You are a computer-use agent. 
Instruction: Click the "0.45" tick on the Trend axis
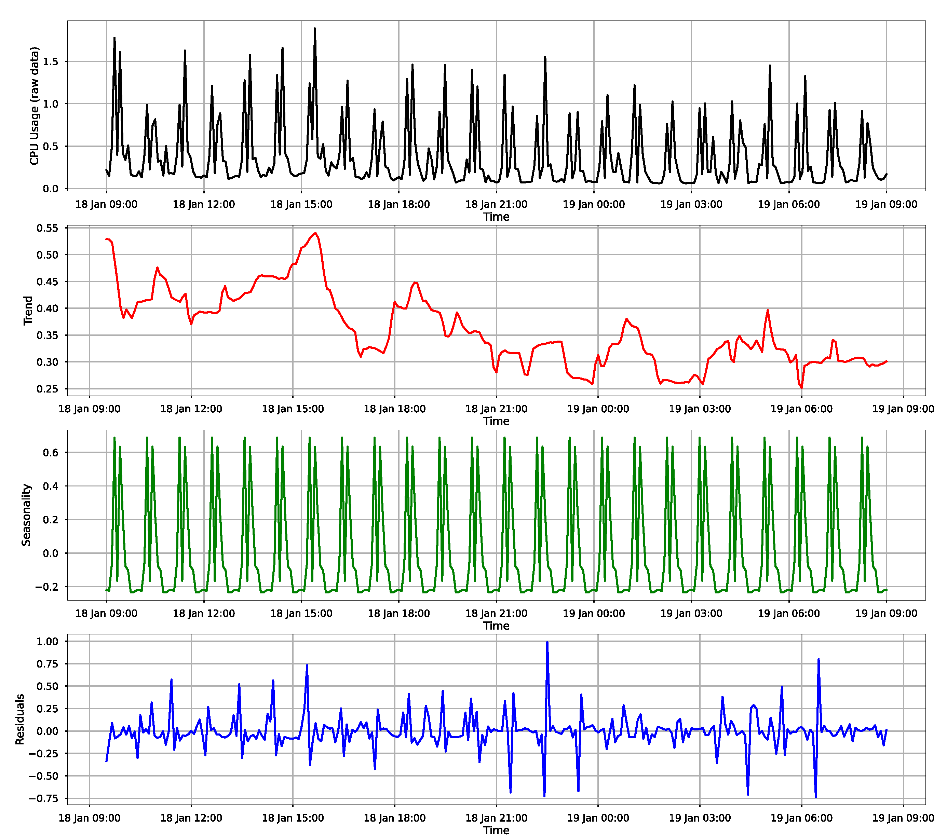coord(47,281)
